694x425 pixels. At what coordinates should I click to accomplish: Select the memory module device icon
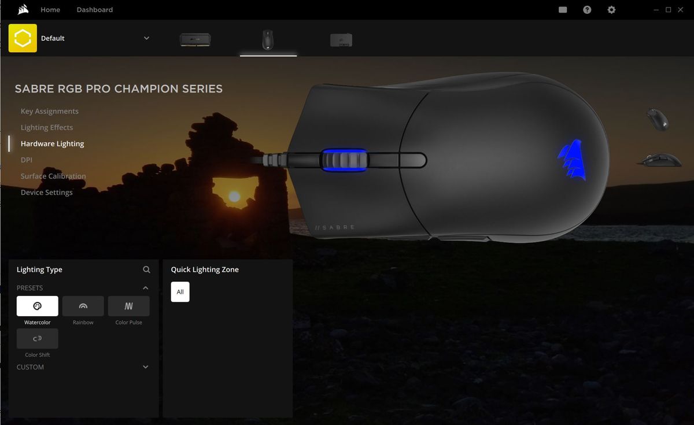click(195, 39)
